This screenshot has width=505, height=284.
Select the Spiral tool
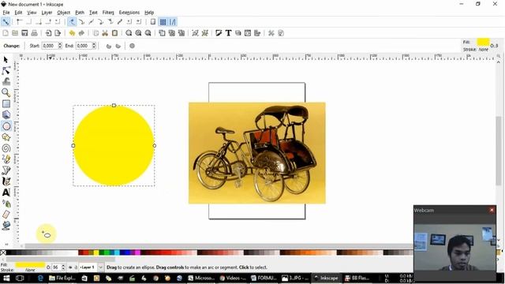tap(6, 148)
